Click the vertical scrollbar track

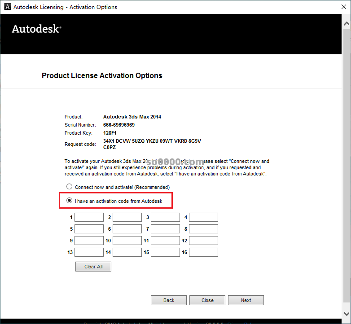tap(347, 166)
